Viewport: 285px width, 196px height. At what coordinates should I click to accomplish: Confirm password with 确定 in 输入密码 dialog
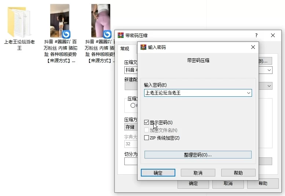click(158, 173)
